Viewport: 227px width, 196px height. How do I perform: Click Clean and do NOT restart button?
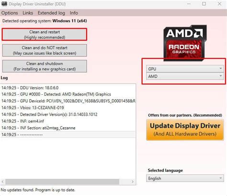45,50
